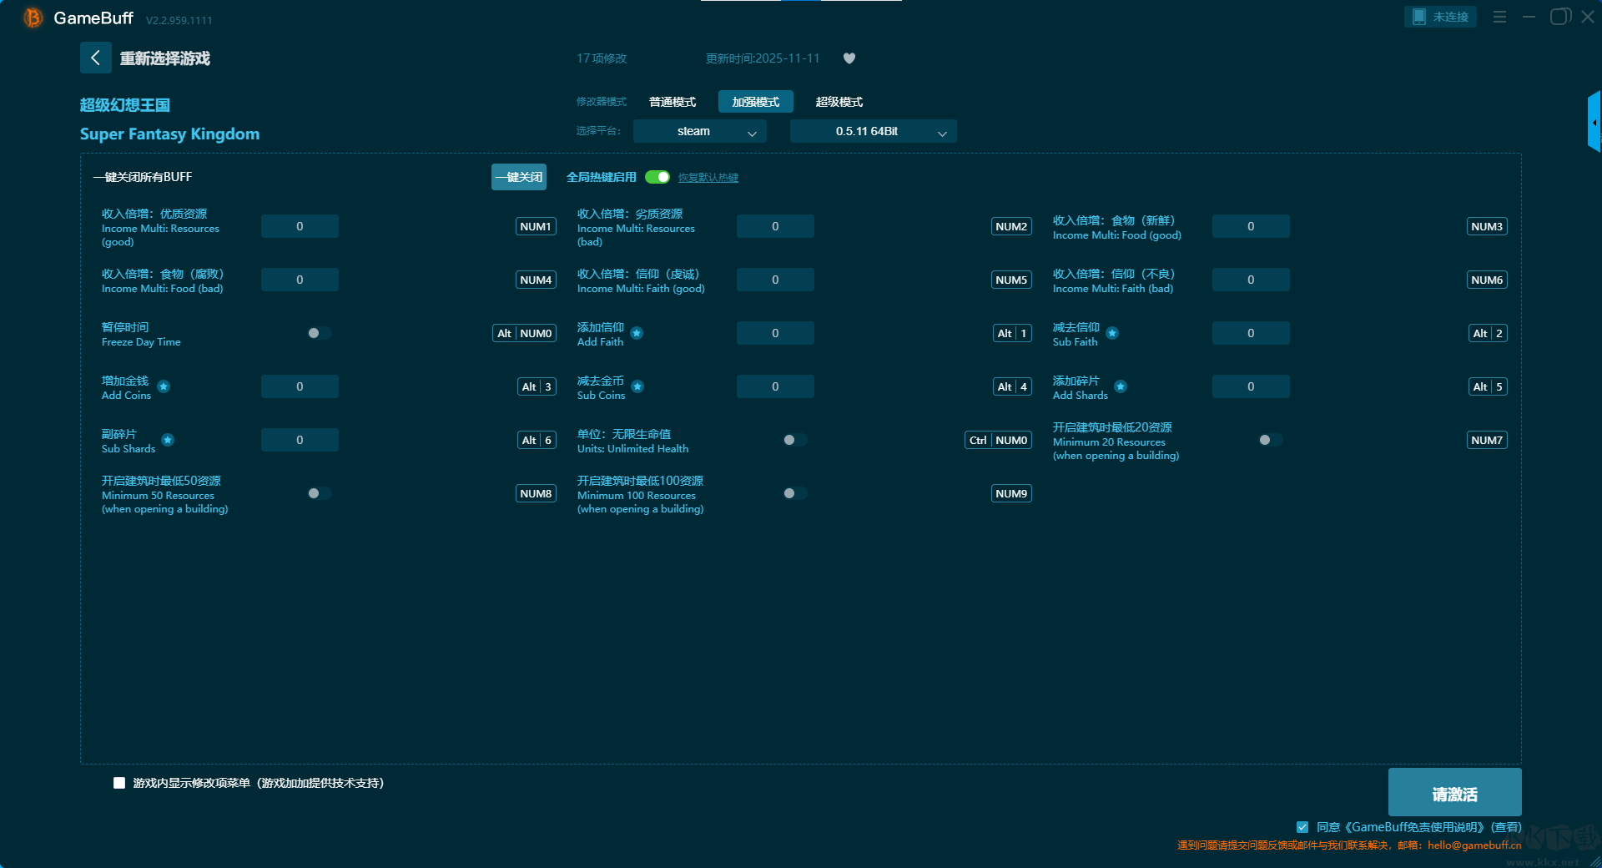This screenshot has height=868, width=1602.
Task: Click the Add Coins value input field
Action: point(300,386)
